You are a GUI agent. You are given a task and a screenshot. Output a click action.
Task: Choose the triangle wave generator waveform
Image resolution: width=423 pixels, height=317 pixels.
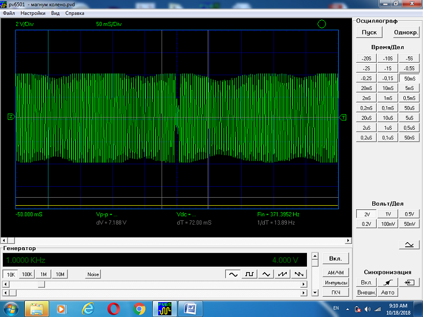pos(266,274)
